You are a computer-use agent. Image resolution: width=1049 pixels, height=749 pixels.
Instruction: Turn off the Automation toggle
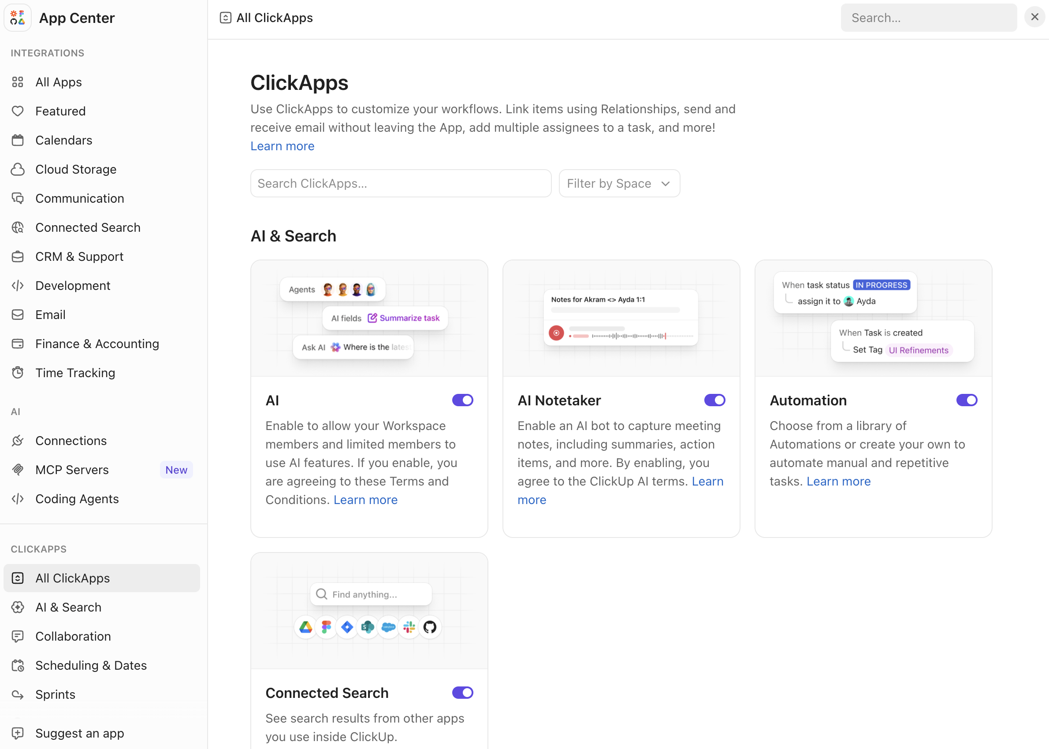coord(967,400)
